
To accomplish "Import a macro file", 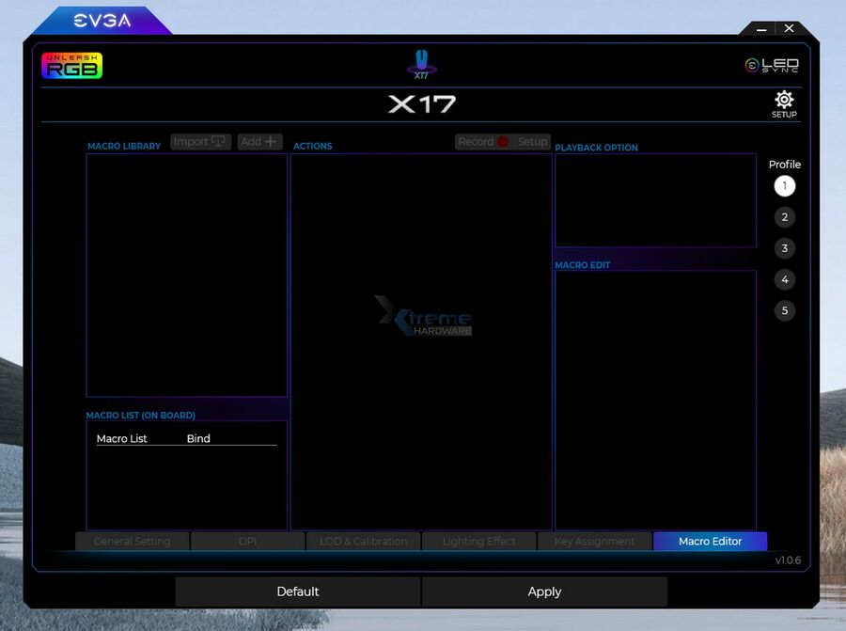I will pos(199,141).
